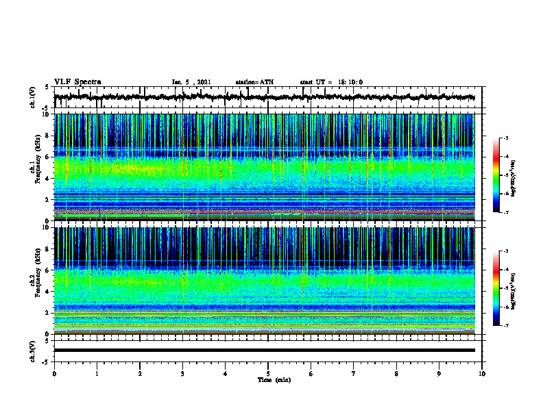Select the "station=ATH" header text
Screen dimensions: 543x419
coord(254,82)
